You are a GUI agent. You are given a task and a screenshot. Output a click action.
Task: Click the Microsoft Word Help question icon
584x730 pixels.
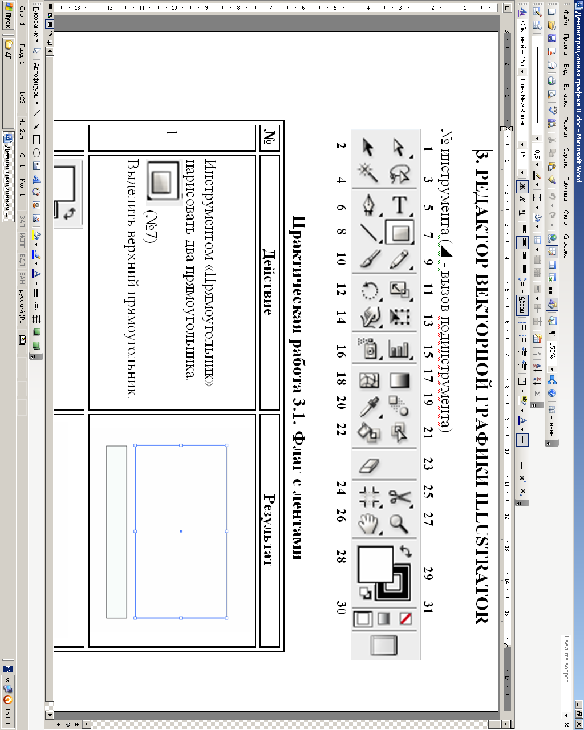coord(552,393)
